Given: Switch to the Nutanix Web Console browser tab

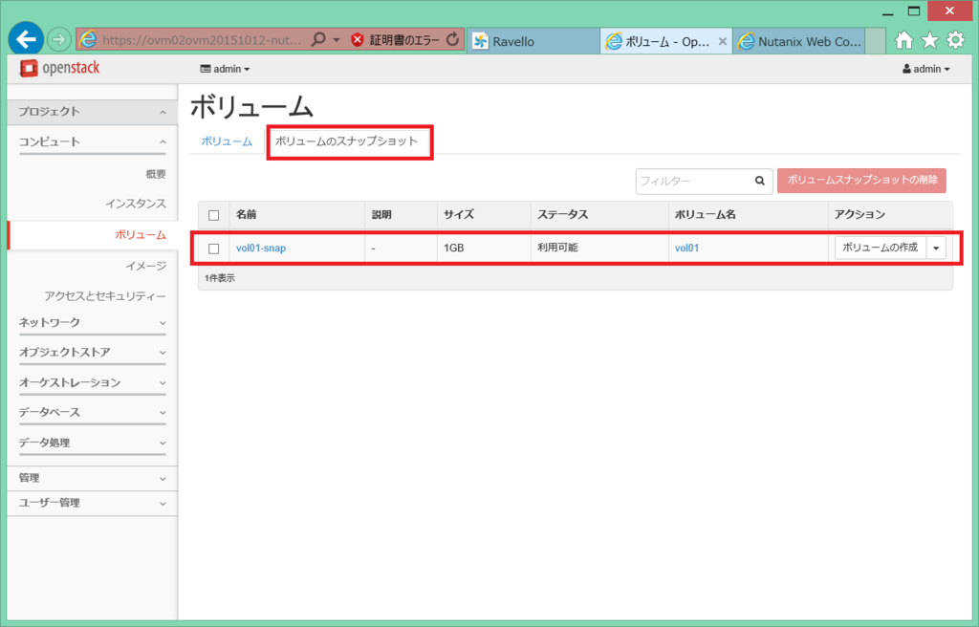Looking at the screenshot, I should [808, 41].
